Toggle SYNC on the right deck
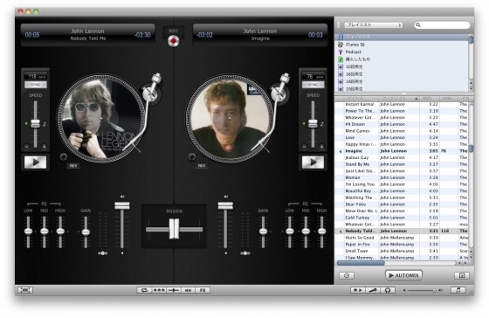The image size is (489, 318). [313, 85]
